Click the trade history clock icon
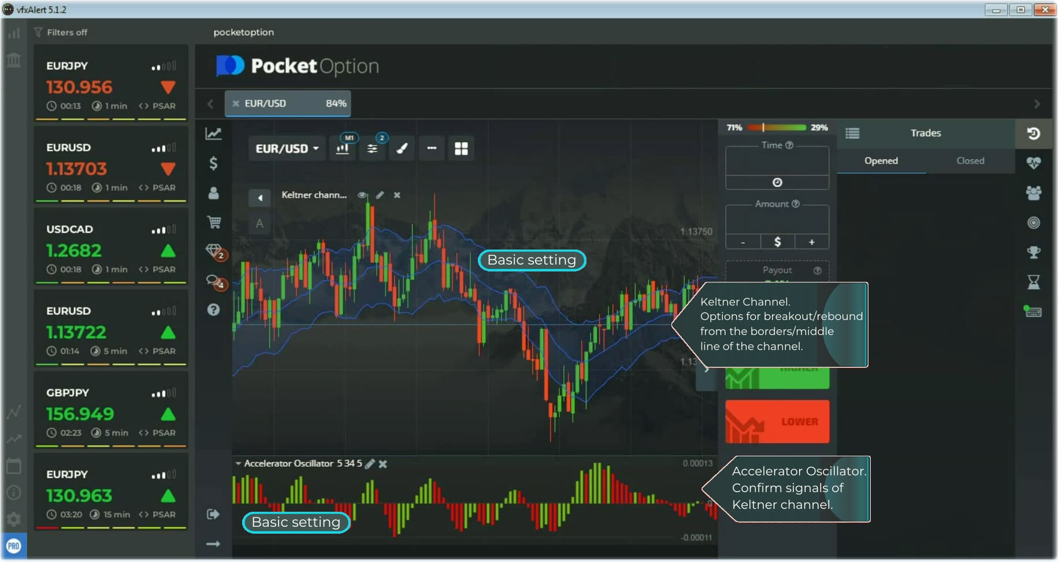Viewport: 1058px width, 562px height. coord(1034,133)
